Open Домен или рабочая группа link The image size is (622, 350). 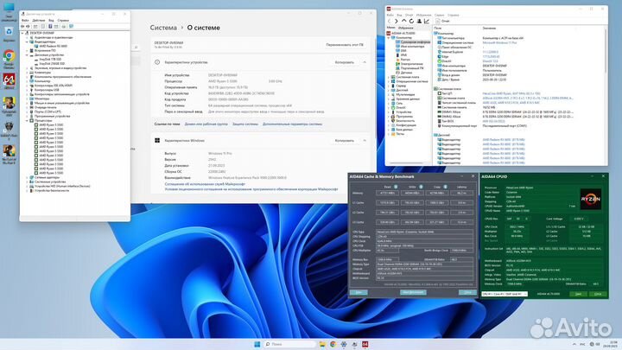click(206, 124)
